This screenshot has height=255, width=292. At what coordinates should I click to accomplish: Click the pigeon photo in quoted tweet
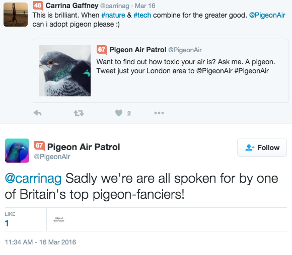(x=65, y=71)
